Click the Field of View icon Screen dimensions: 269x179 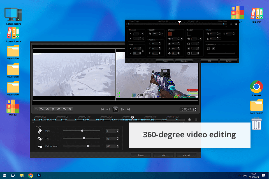pos(40,146)
